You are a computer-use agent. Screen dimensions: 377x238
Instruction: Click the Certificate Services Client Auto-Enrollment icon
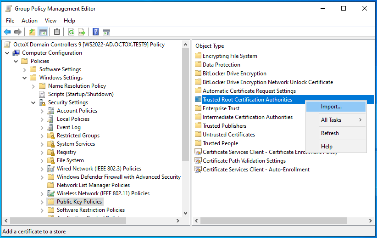point(198,170)
